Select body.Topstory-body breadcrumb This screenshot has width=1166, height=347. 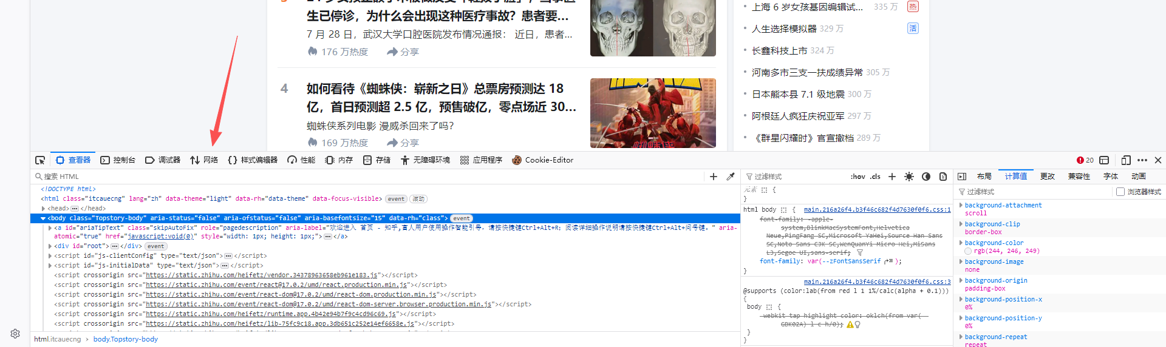point(125,339)
